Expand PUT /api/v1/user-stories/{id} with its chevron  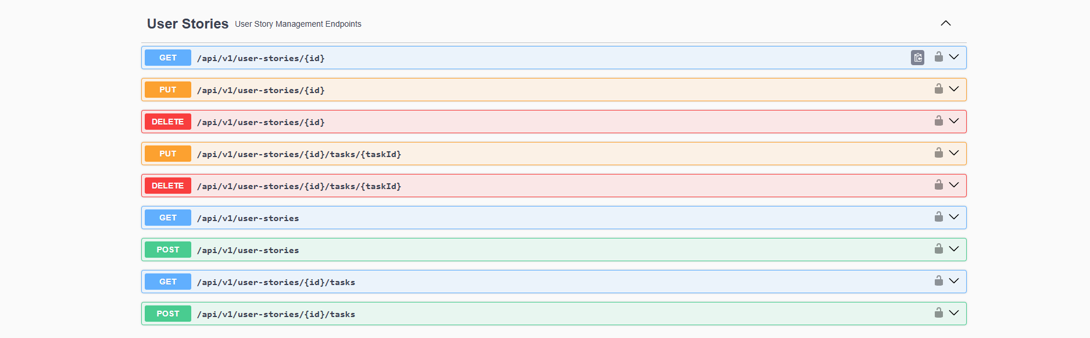click(x=954, y=89)
